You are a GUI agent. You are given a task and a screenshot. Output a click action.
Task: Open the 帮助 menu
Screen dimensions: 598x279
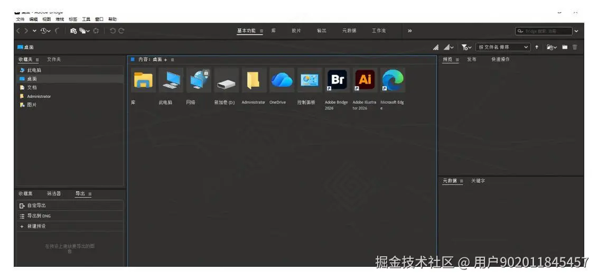click(x=113, y=20)
